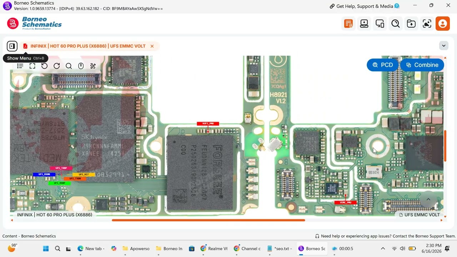Screen dimensions: 457x257
Task: Open the magnifier search tool in viewer toolbar
Action: 69,66
